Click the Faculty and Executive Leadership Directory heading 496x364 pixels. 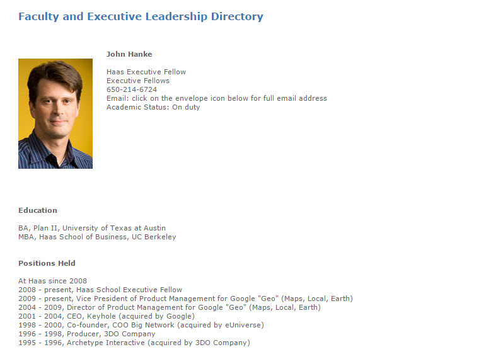tap(141, 16)
